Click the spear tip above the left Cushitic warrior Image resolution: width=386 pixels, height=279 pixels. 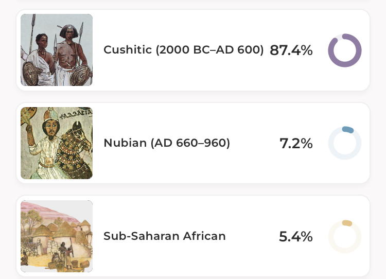pos(33,19)
